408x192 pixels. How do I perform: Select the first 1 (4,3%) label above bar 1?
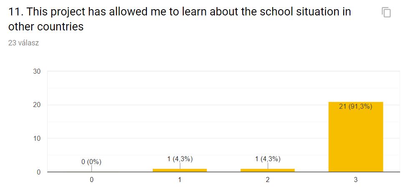coord(180,159)
